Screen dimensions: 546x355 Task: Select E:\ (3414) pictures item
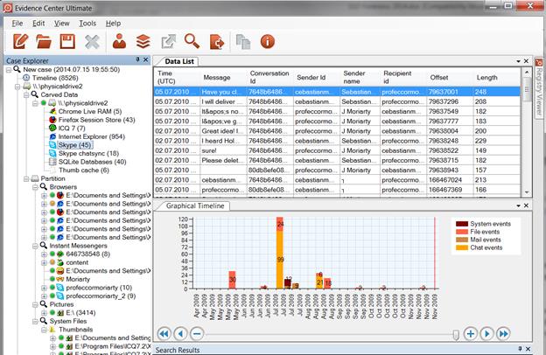(80, 312)
